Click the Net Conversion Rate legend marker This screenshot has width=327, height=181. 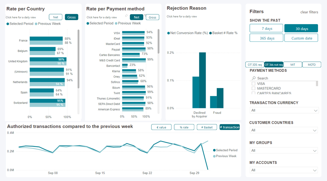(x=168, y=33)
